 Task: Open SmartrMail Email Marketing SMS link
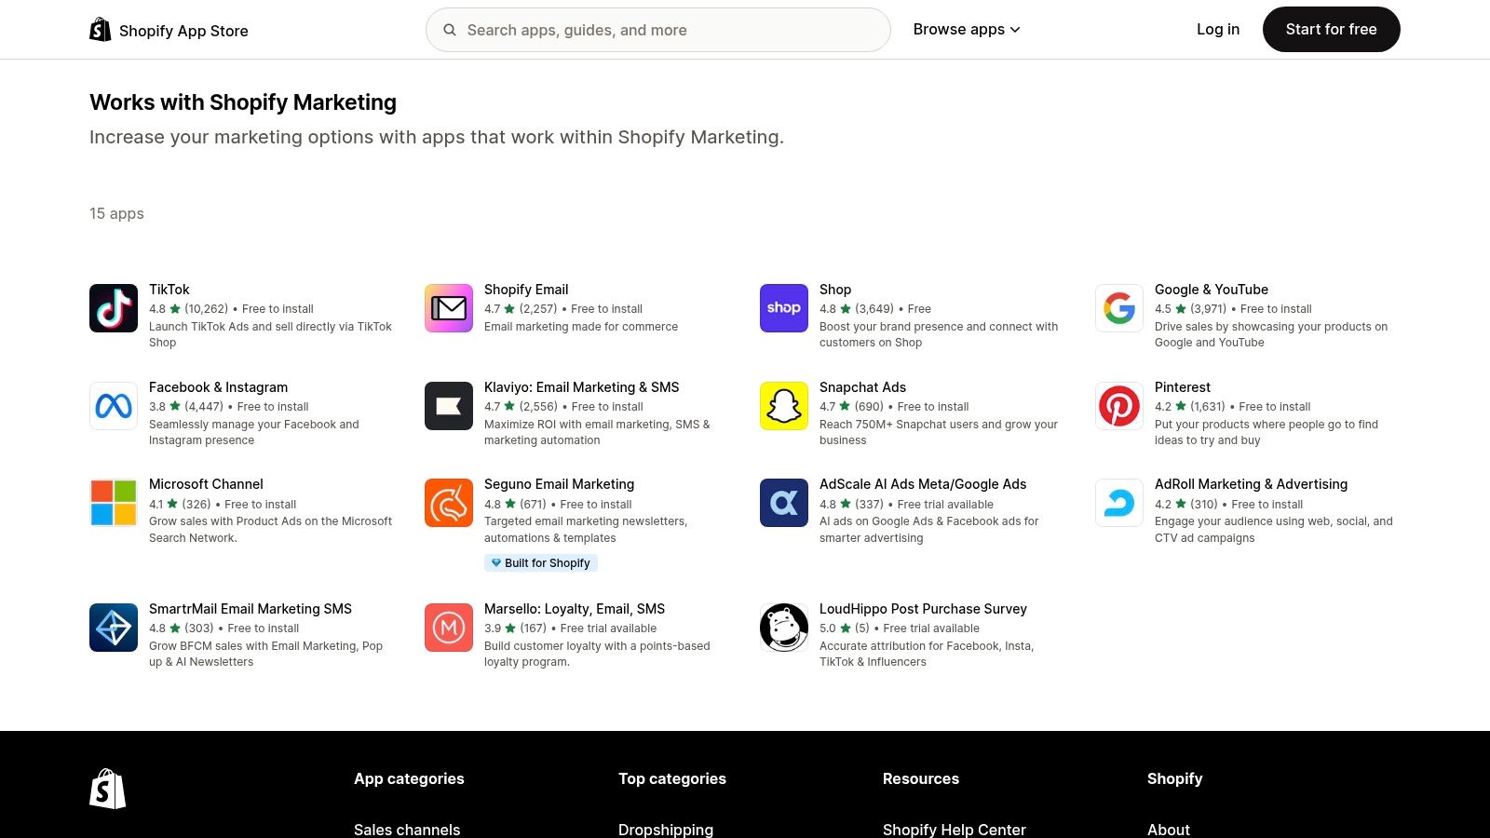tap(251, 609)
